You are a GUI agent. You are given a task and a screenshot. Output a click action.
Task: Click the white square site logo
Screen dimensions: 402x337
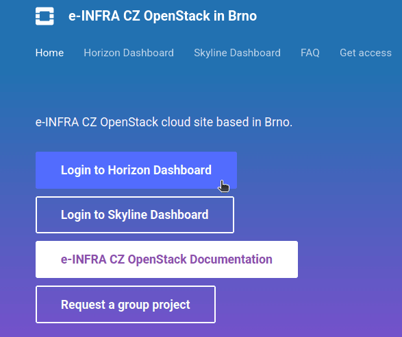tap(45, 16)
